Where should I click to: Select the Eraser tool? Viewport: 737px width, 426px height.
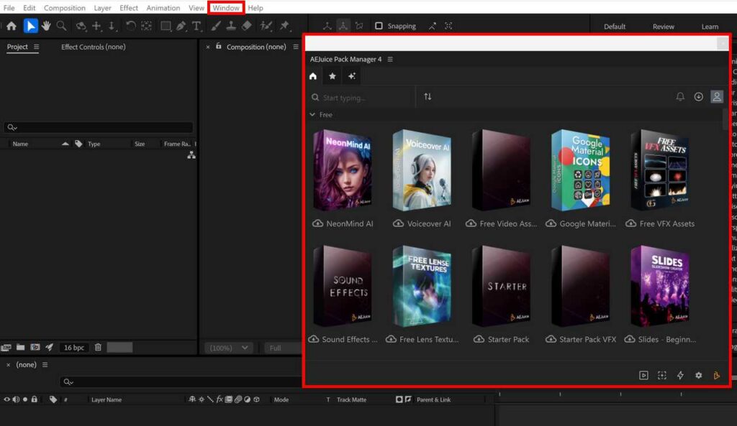tap(247, 27)
